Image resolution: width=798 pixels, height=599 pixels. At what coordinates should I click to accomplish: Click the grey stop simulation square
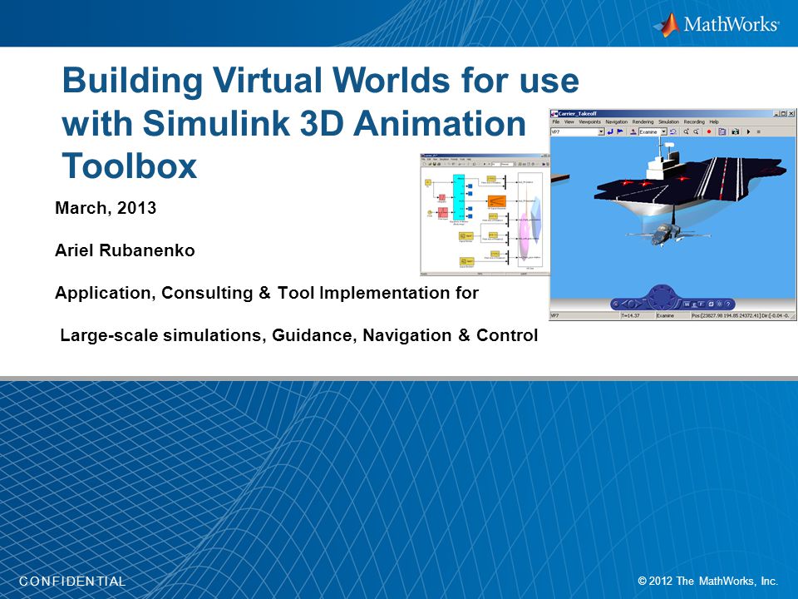(758, 131)
